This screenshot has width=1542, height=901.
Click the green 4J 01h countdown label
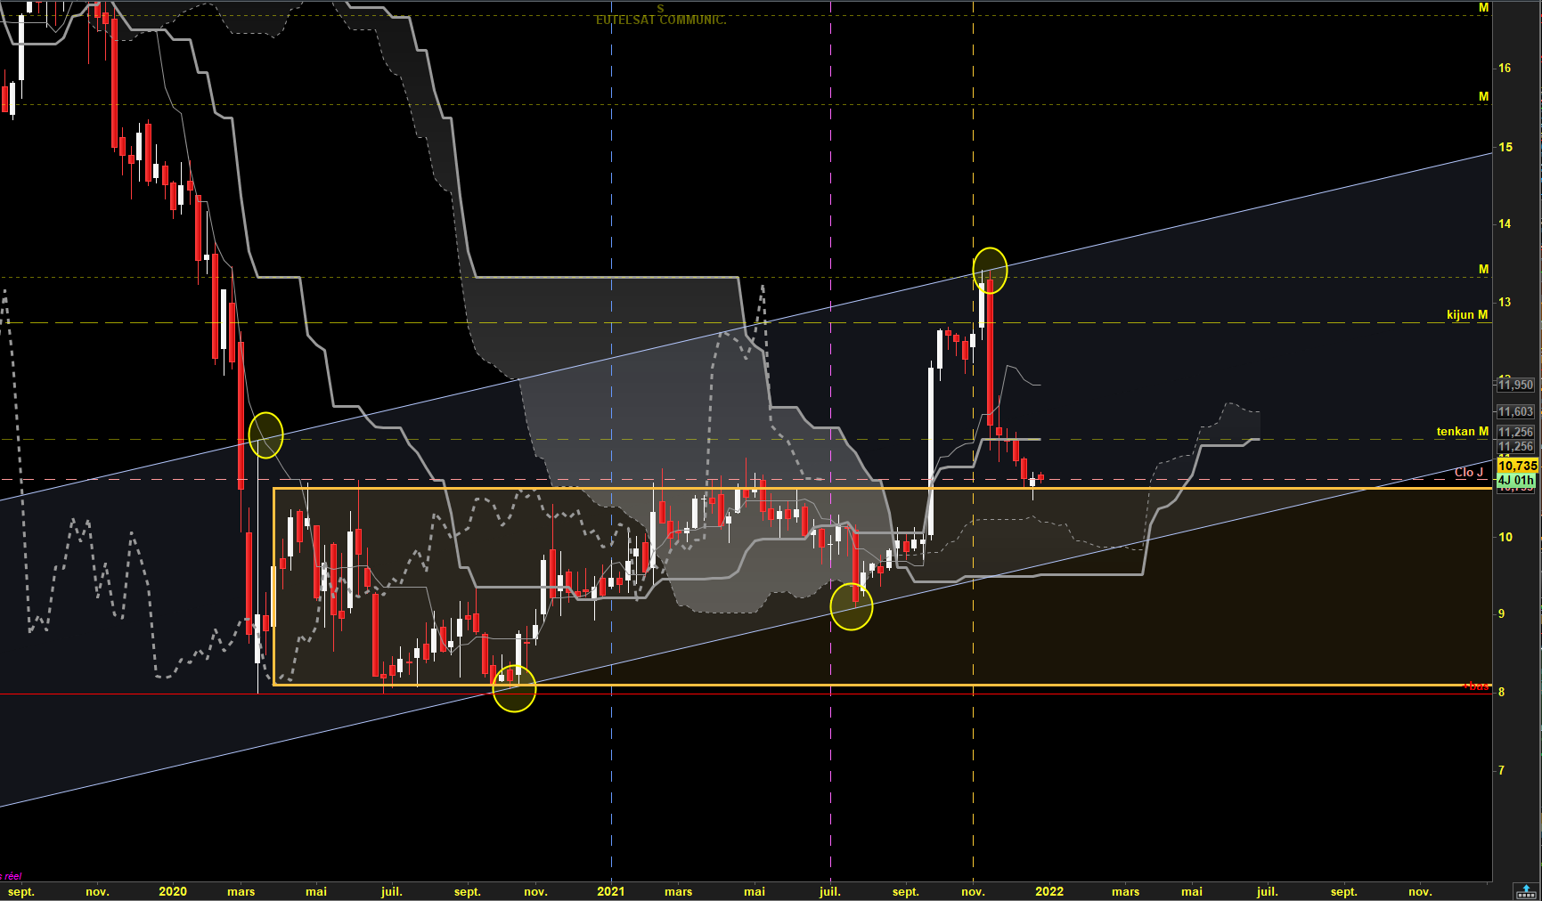(1517, 480)
